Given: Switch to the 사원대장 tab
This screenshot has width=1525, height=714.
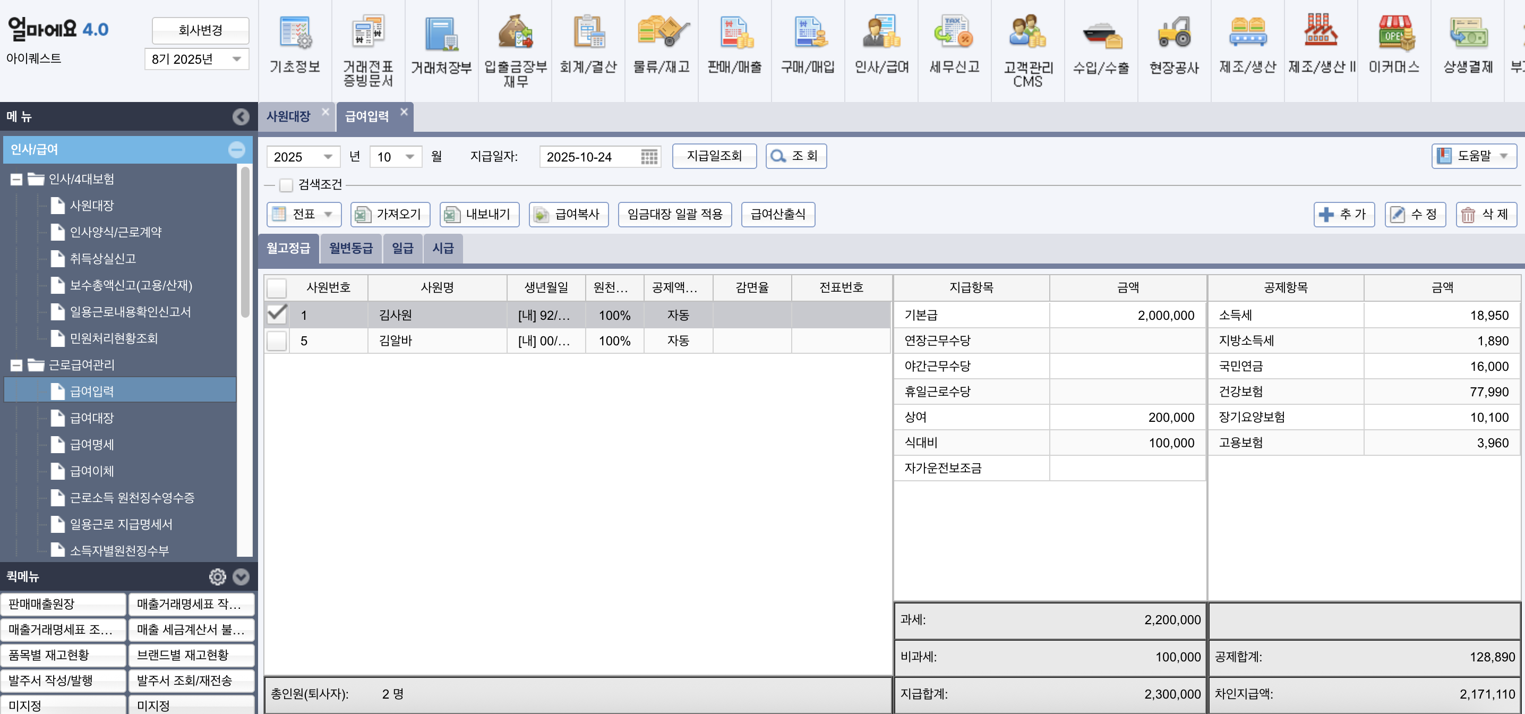Looking at the screenshot, I should pos(290,116).
